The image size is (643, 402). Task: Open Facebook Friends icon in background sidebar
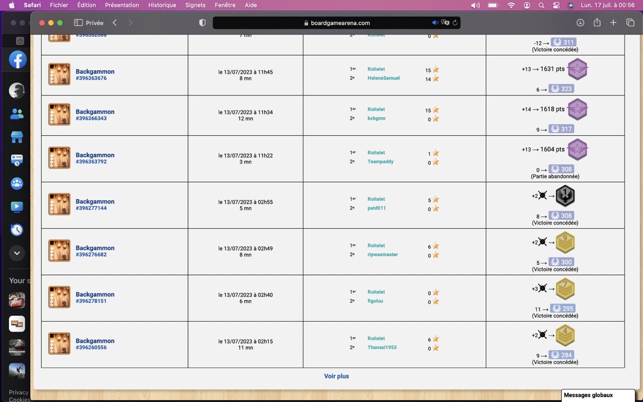[17, 114]
